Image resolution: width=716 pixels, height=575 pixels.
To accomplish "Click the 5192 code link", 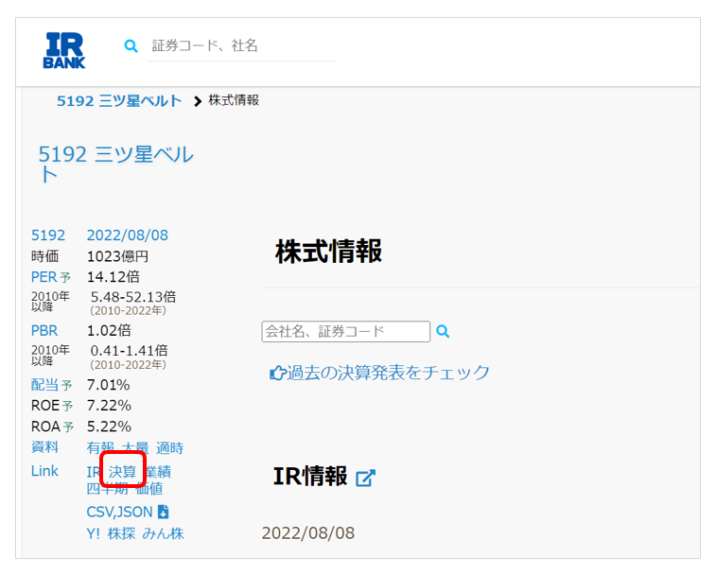I will coord(48,235).
